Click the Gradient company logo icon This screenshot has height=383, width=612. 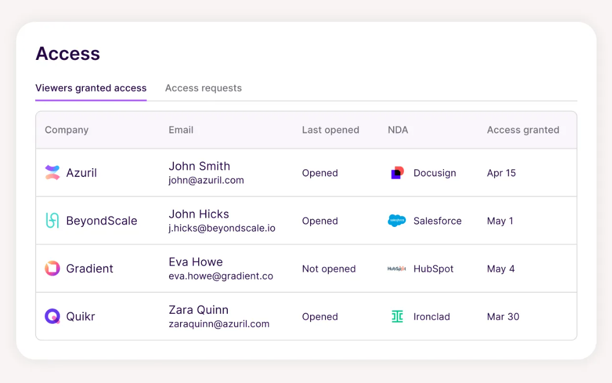tap(52, 268)
